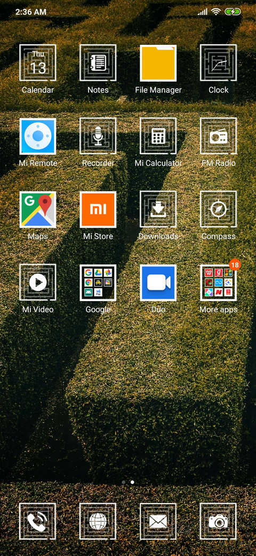Launch Mi Remote
This screenshot has height=556, width=256.
click(x=38, y=136)
